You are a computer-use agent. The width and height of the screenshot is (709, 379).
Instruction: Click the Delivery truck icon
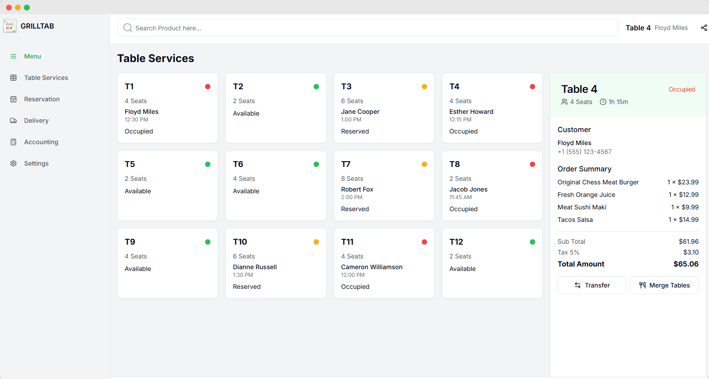click(x=13, y=121)
